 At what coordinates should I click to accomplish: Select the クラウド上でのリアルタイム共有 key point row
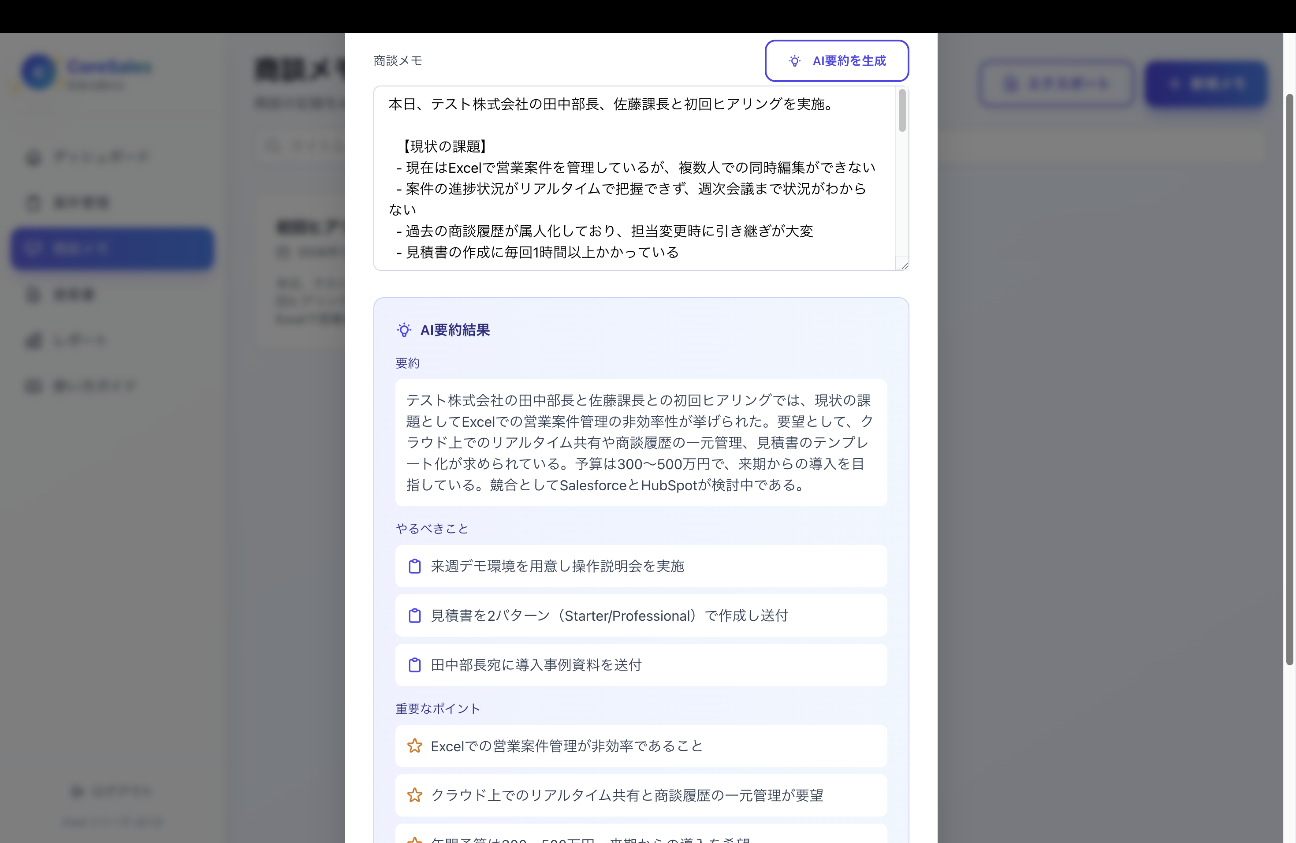pyautogui.click(x=641, y=795)
